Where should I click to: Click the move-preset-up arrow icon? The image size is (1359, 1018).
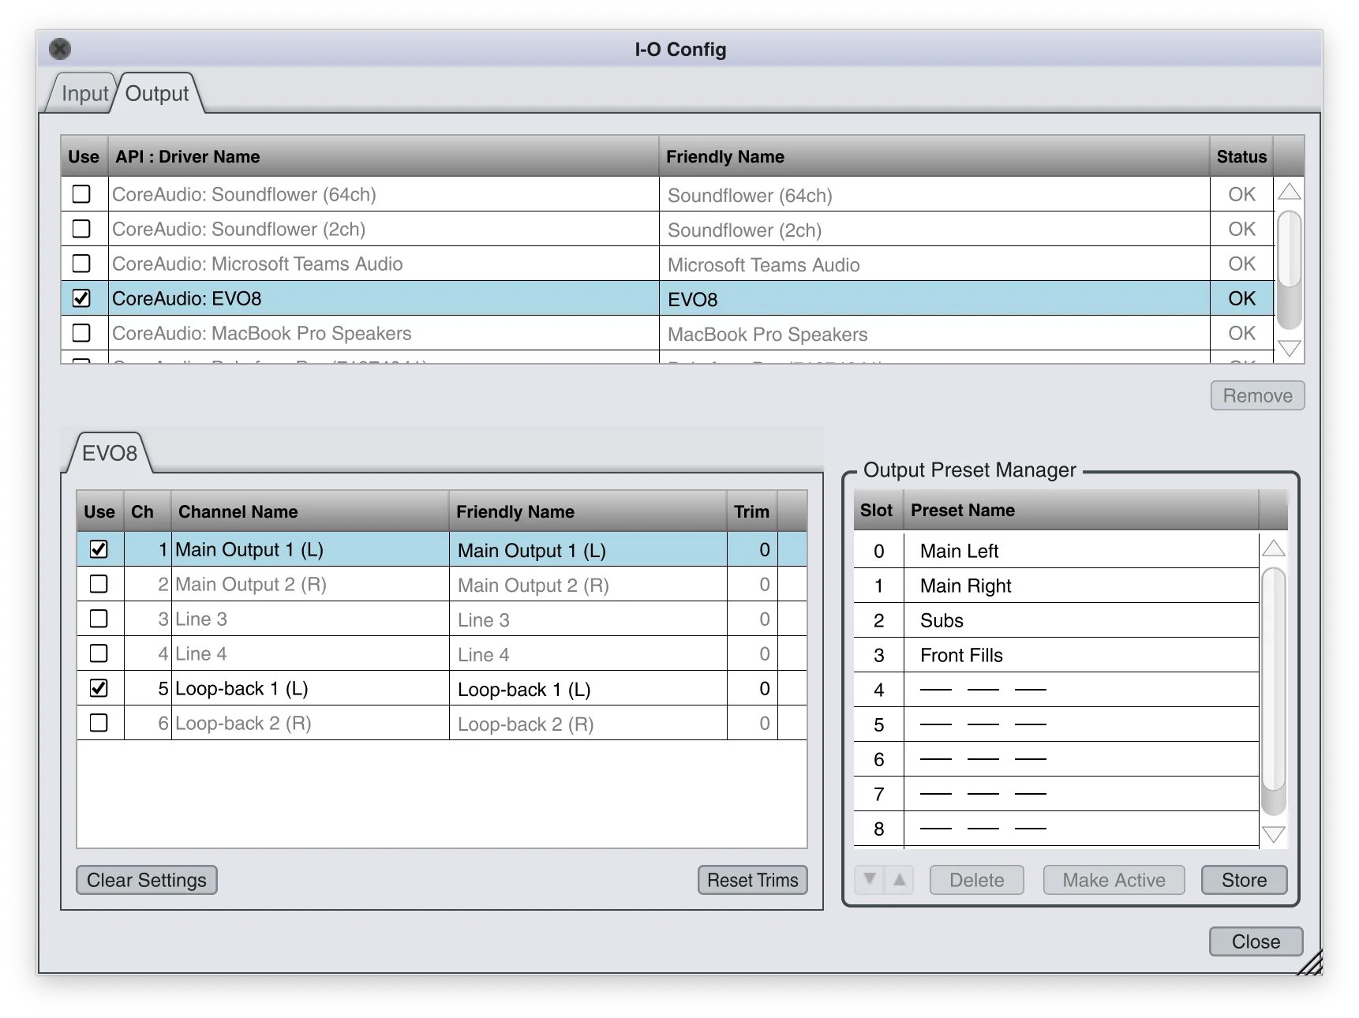[x=898, y=879]
